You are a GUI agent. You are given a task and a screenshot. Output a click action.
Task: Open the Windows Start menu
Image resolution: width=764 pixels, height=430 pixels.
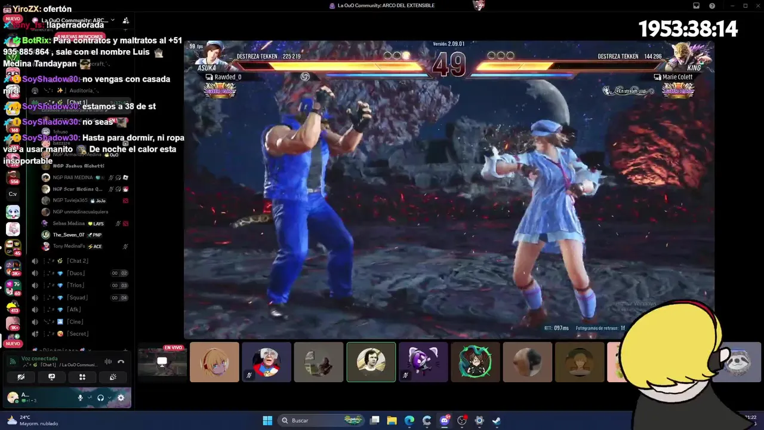point(267,420)
